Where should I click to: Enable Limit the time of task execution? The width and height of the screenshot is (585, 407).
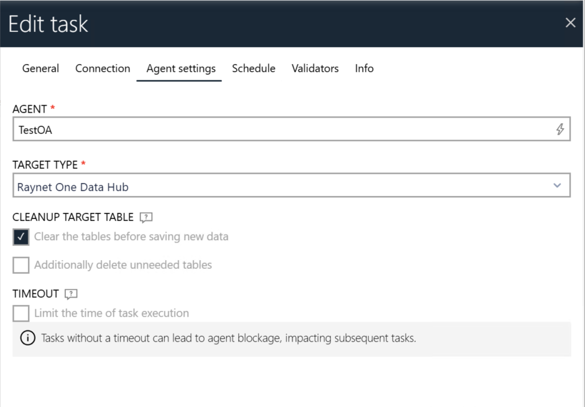point(21,313)
